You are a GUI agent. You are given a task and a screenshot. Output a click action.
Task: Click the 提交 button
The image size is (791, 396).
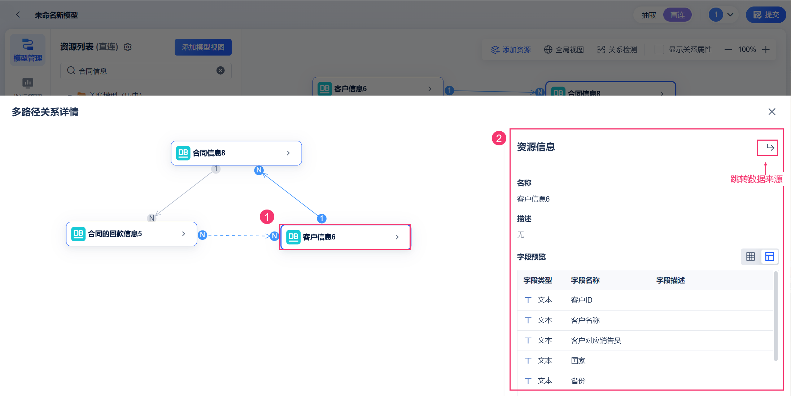(x=766, y=15)
